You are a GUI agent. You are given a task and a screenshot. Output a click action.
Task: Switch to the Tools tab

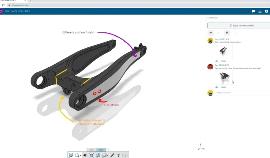(101, 150)
